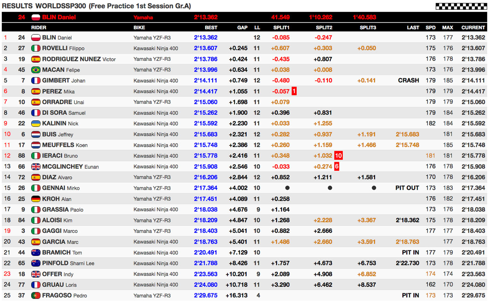Select the SPD column header

[x=430, y=27]
